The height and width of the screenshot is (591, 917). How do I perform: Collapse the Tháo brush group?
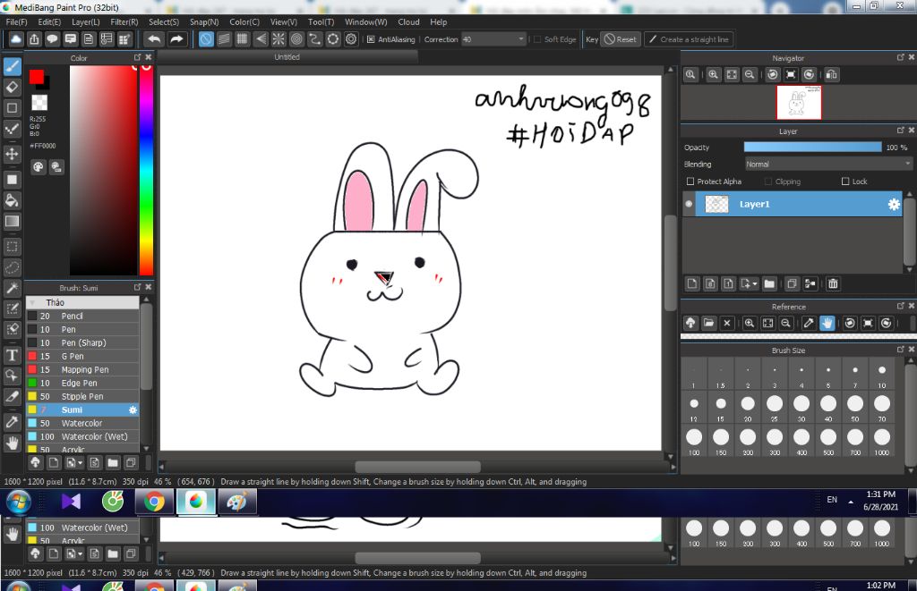[33, 302]
